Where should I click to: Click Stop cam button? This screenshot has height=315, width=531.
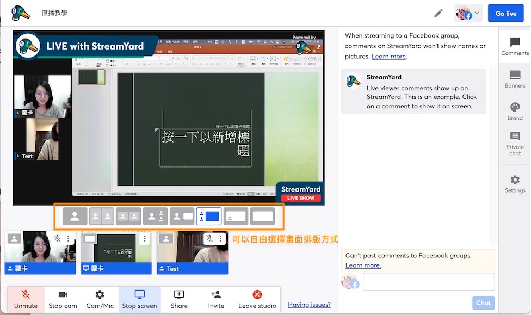point(63,299)
